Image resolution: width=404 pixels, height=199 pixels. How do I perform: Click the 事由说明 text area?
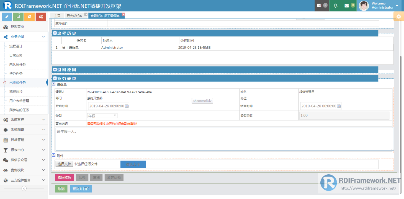point(225,139)
